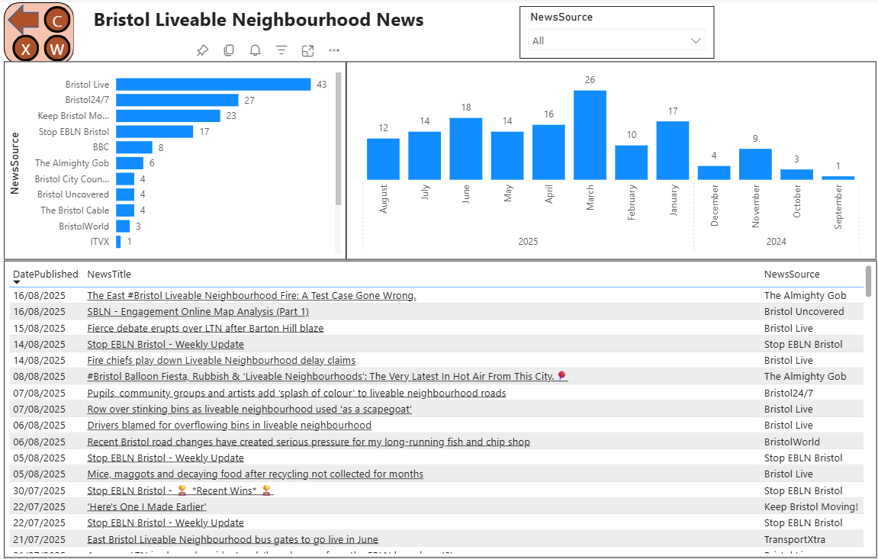This screenshot has width=878, height=559.
Task: Click 'ITVX' chart axis label
Action: [x=100, y=242]
